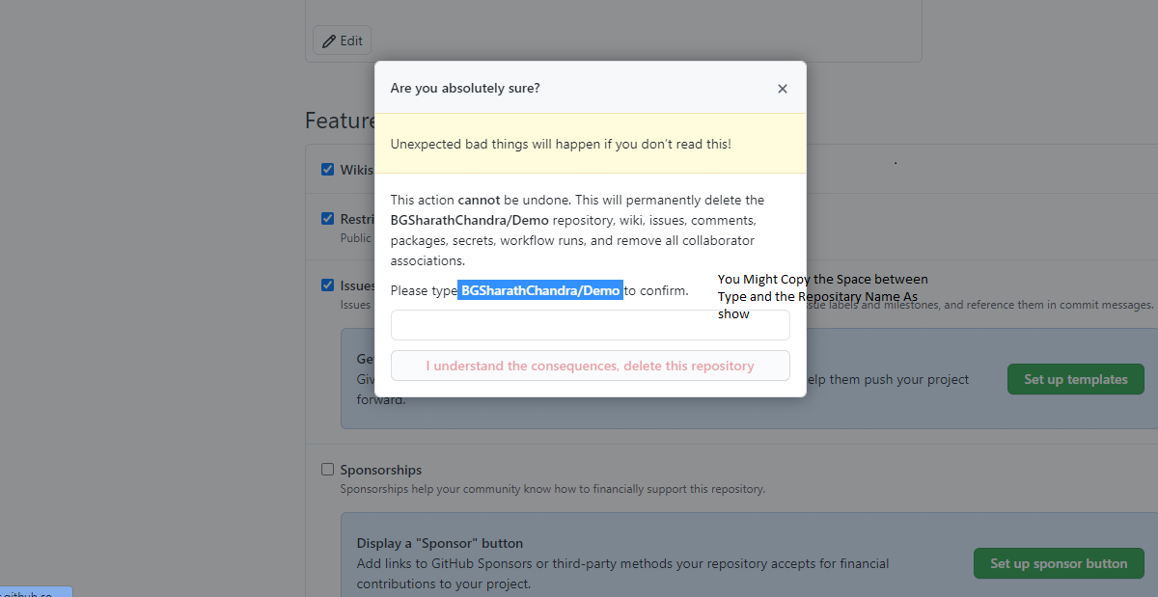Enable the Sponsorships checkbox
This screenshot has height=597, width=1158.
tap(327, 470)
